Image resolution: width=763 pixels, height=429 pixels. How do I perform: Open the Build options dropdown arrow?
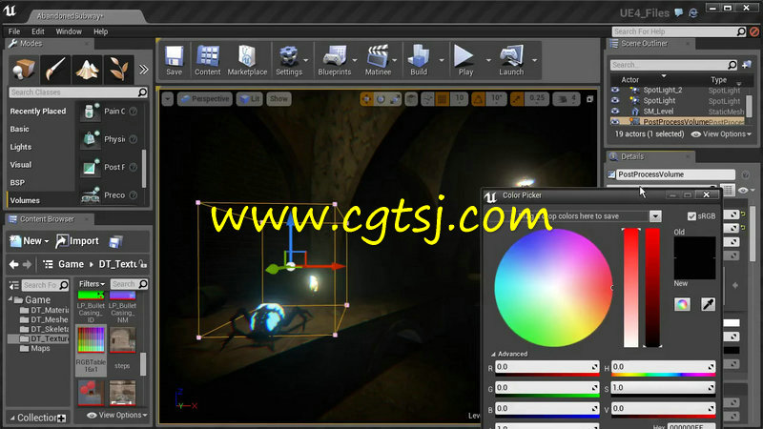point(442,60)
